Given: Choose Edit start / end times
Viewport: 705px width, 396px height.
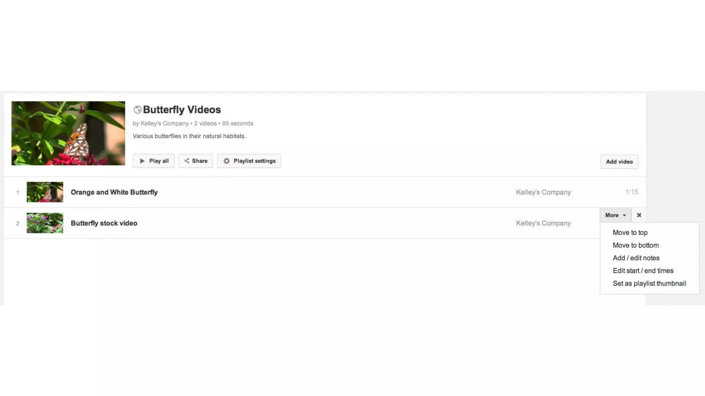Looking at the screenshot, I should click(x=643, y=271).
